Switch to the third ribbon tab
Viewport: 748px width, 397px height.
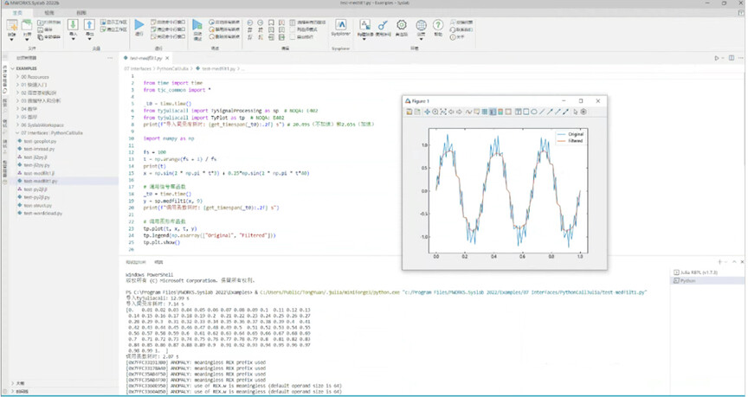pos(81,12)
